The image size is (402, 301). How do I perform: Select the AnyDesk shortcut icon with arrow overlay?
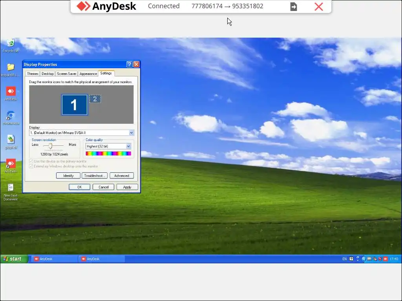click(x=11, y=166)
